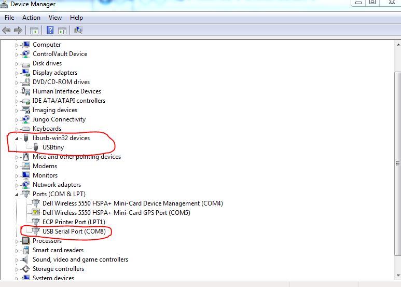The width and height of the screenshot is (401, 287).
Task: Click the Smart card readers icon
Action: pyautogui.click(x=26, y=250)
